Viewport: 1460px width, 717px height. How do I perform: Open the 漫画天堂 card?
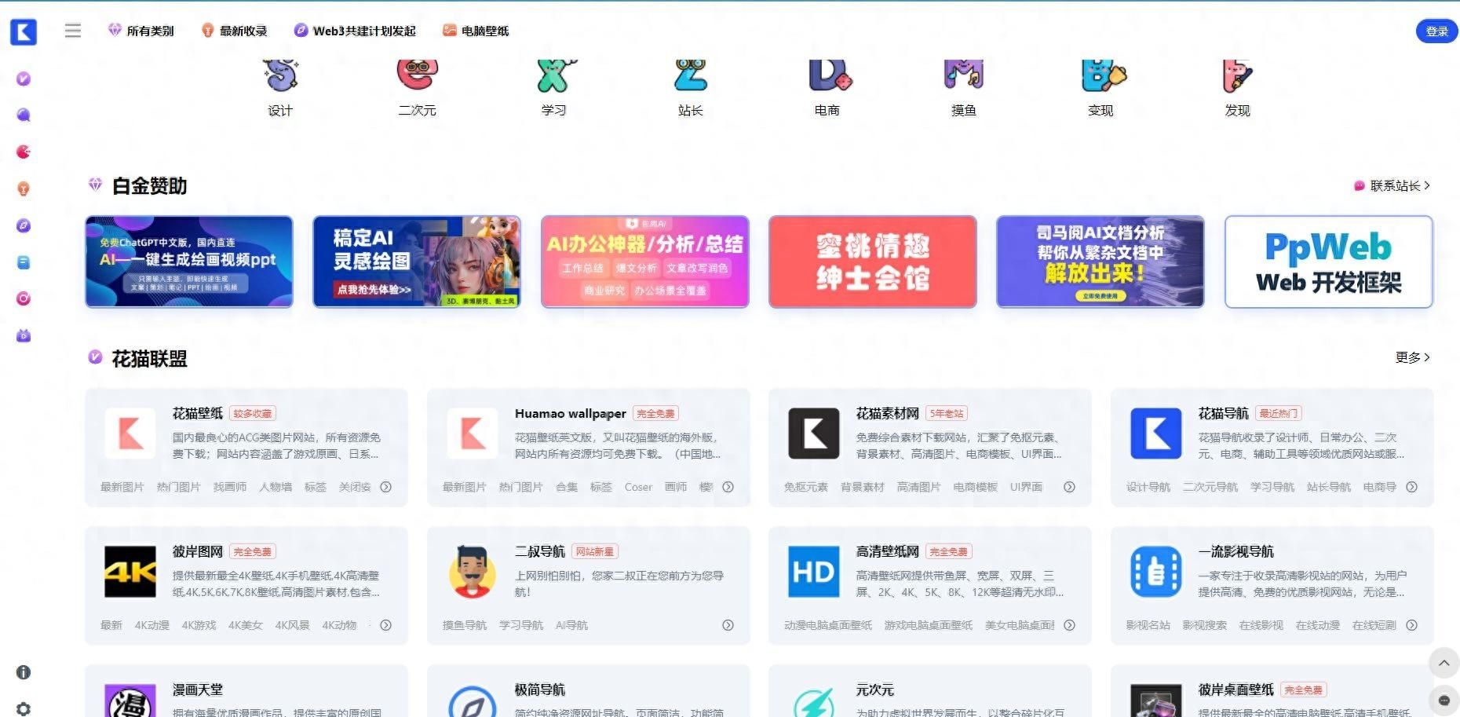click(x=246, y=691)
